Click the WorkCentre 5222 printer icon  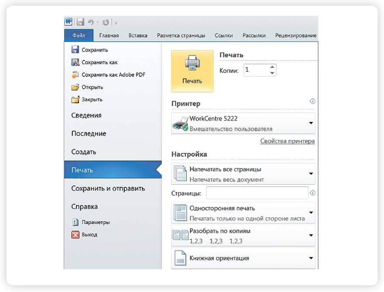tap(180, 123)
